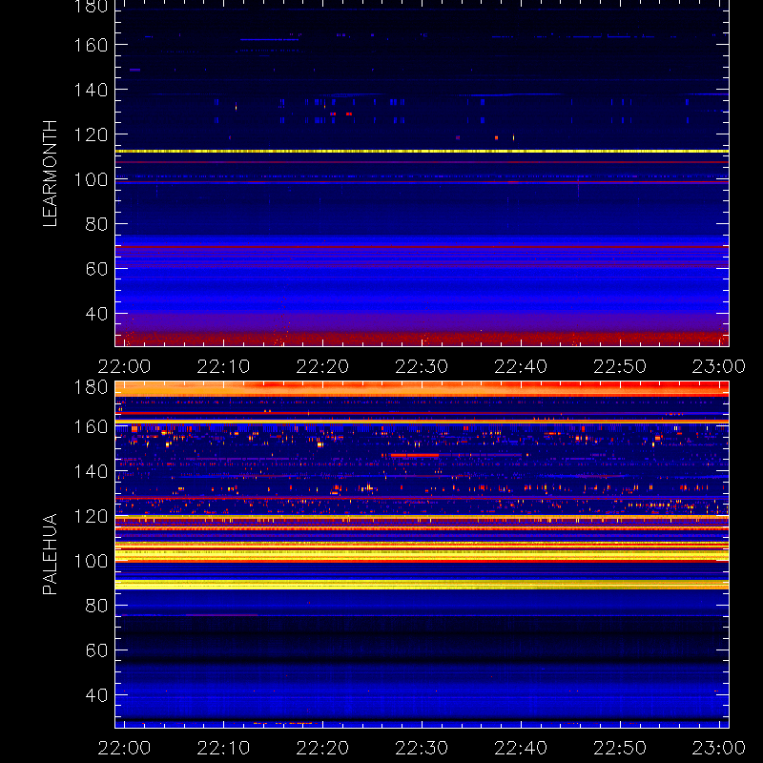Click the bright yellow line in Learmonth spectrogram
Image resolution: width=763 pixels, height=763 pixels.
(422, 152)
